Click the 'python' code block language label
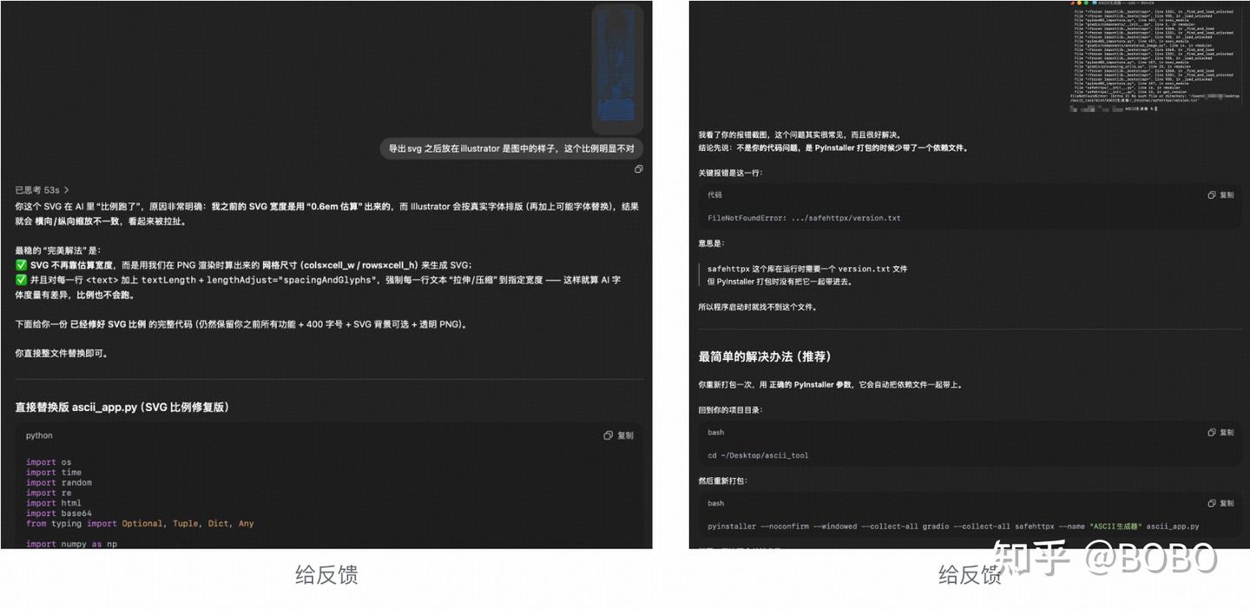Viewport: 1250px width, 609px height. (x=39, y=435)
